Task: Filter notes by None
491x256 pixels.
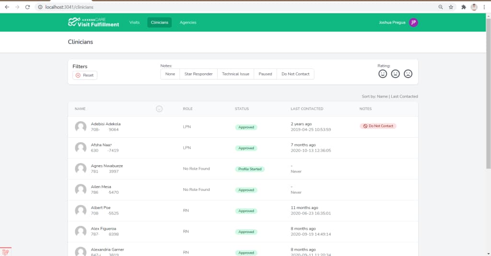Action: 170,74
